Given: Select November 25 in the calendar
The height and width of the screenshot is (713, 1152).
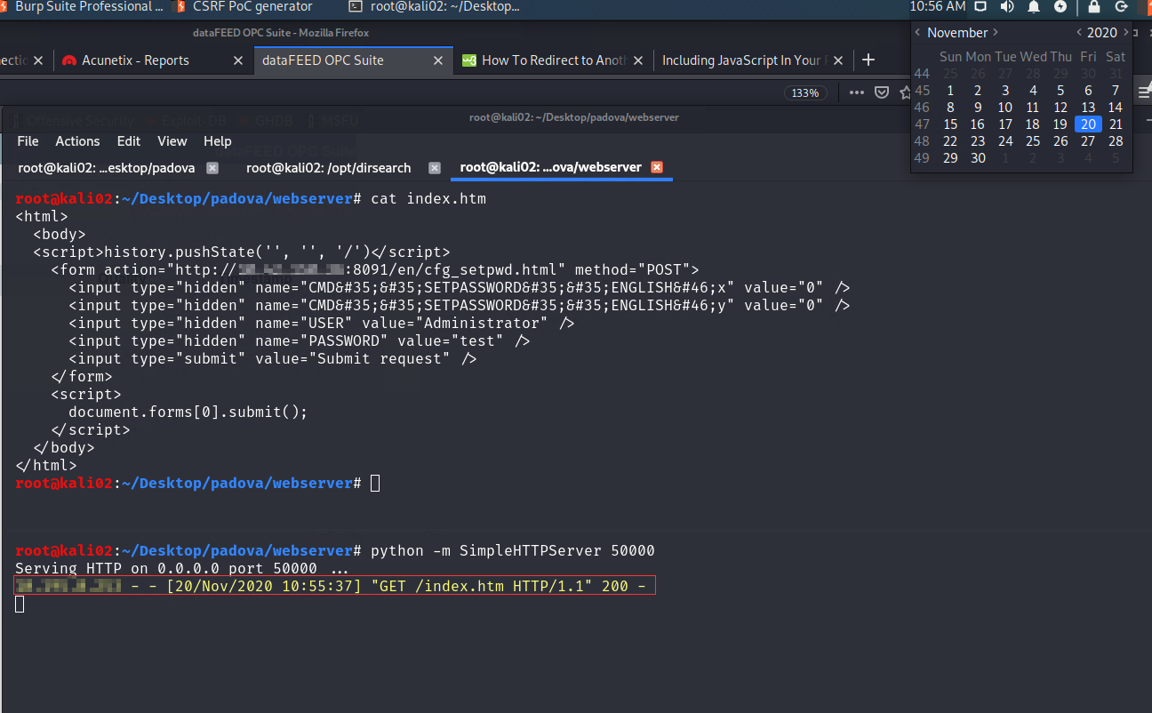Looking at the screenshot, I should click(x=1033, y=141).
